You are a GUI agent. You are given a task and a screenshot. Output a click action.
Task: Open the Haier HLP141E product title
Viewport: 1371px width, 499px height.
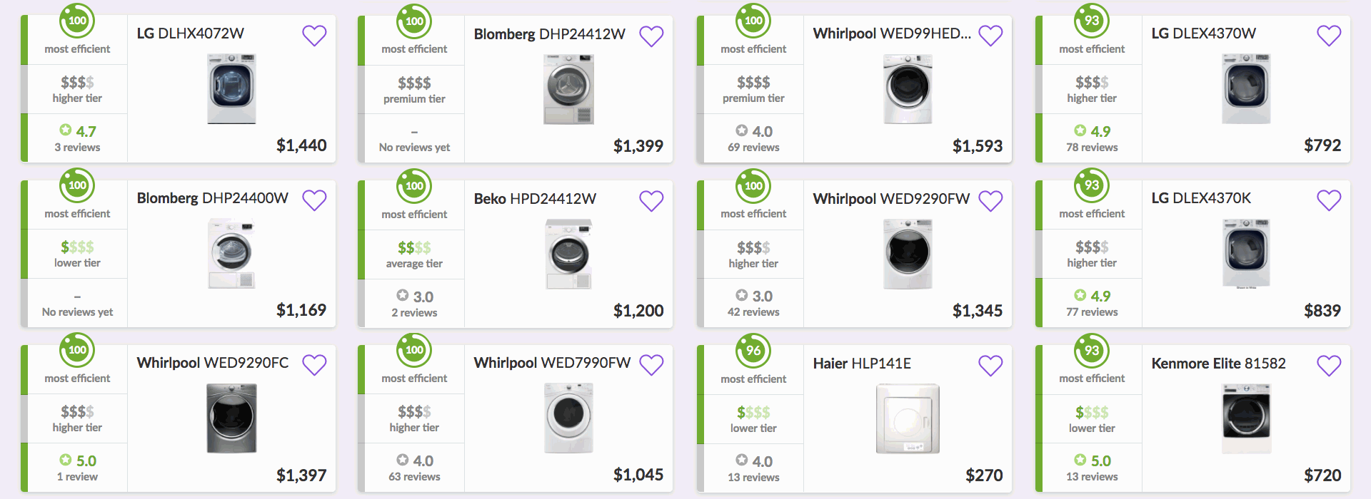point(862,364)
